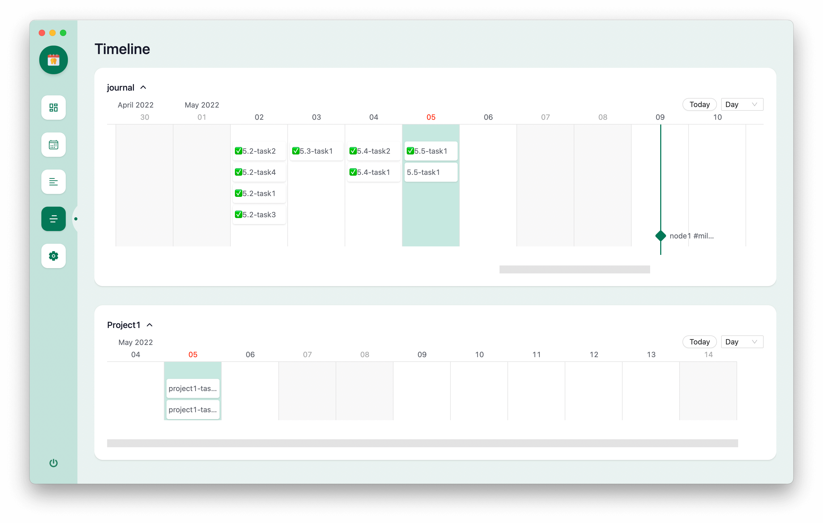Click the Project1 section title
The height and width of the screenshot is (523, 823).
(124, 325)
